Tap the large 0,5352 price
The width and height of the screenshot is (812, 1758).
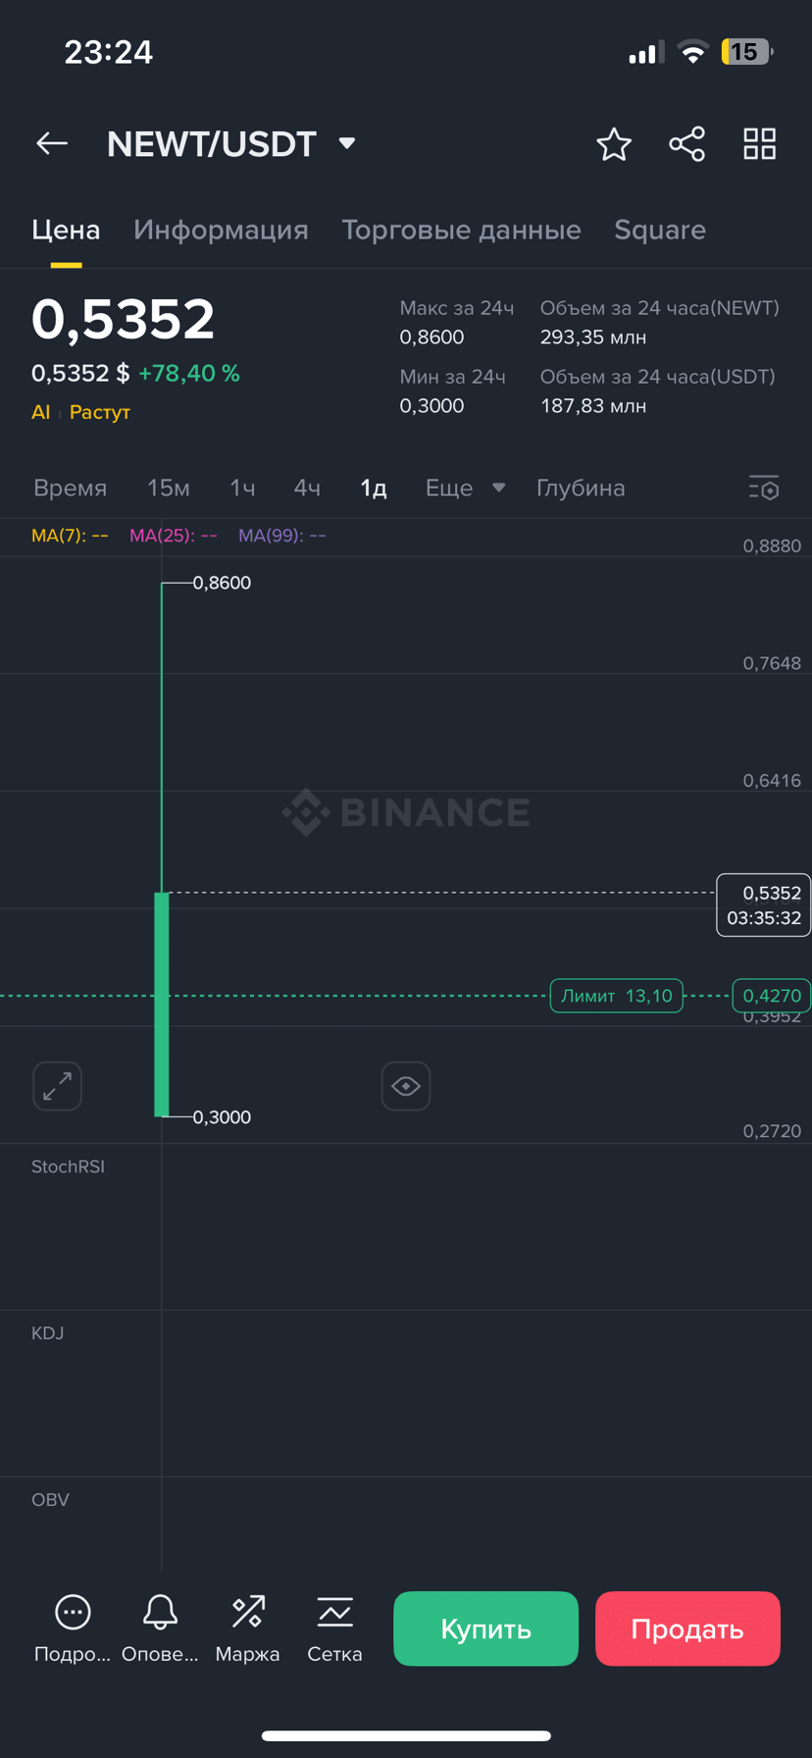(x=123, y=320)
